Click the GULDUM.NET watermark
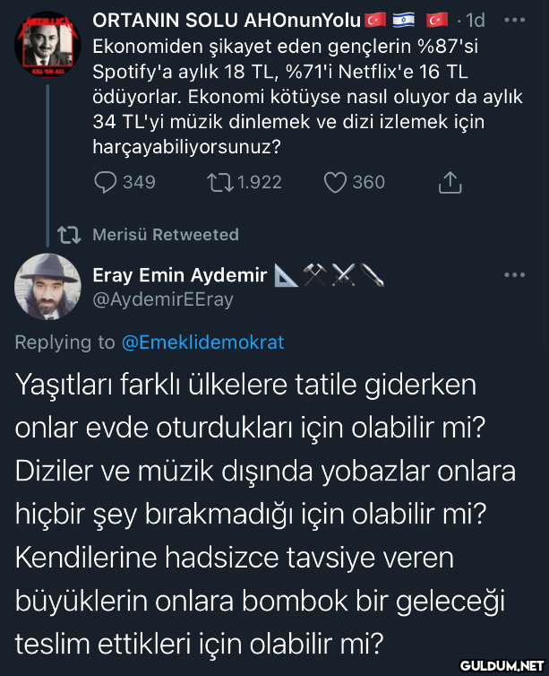The height and width of the screenshot is (676, 549). [x=503, y=664]
